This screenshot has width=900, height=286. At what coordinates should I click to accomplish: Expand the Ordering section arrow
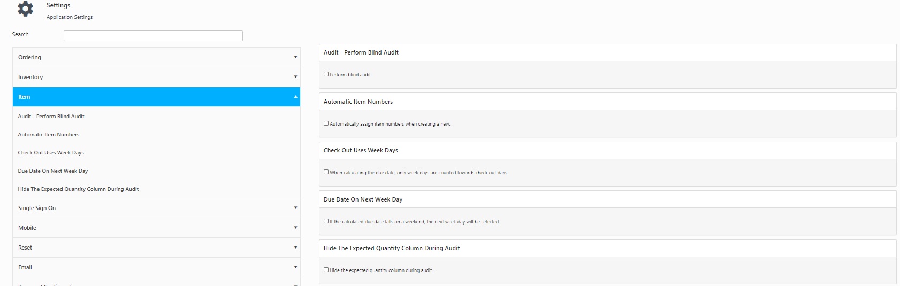[295, 57]
